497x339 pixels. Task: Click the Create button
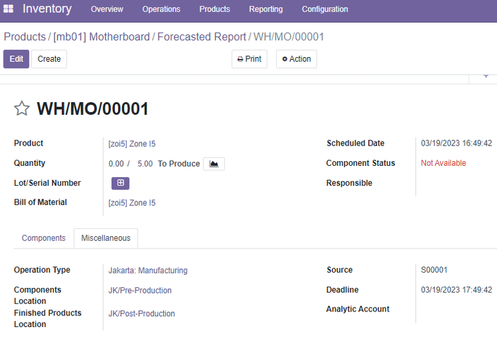coord(49,59)
